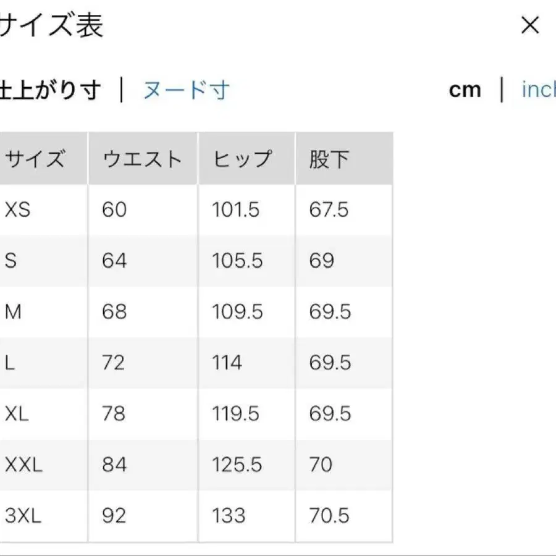The width and height of the screenshot is (556, 556).
Task: Close the サイズ表 dialog
Action: (530, 25)
